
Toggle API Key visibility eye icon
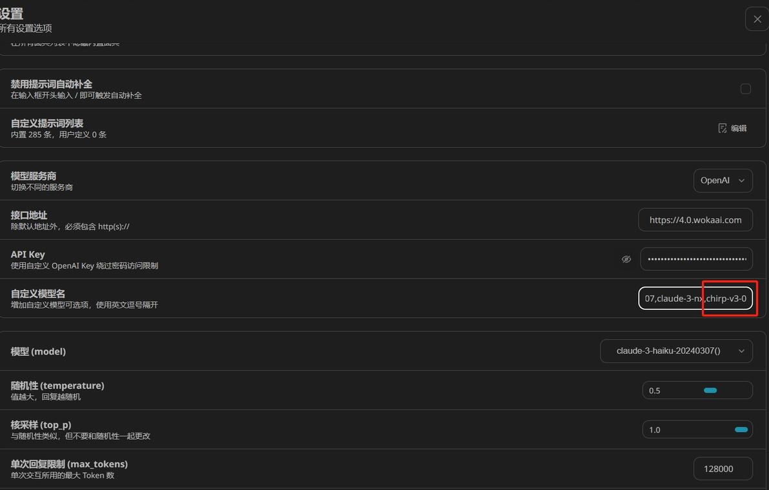click(x=626, y=259)
